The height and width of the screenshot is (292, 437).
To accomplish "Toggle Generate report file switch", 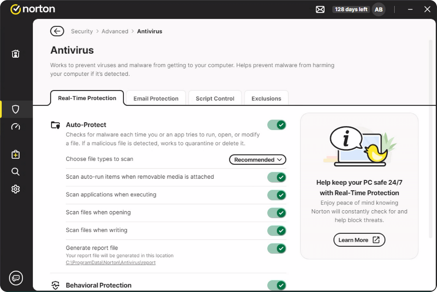I will pos(277,248).
